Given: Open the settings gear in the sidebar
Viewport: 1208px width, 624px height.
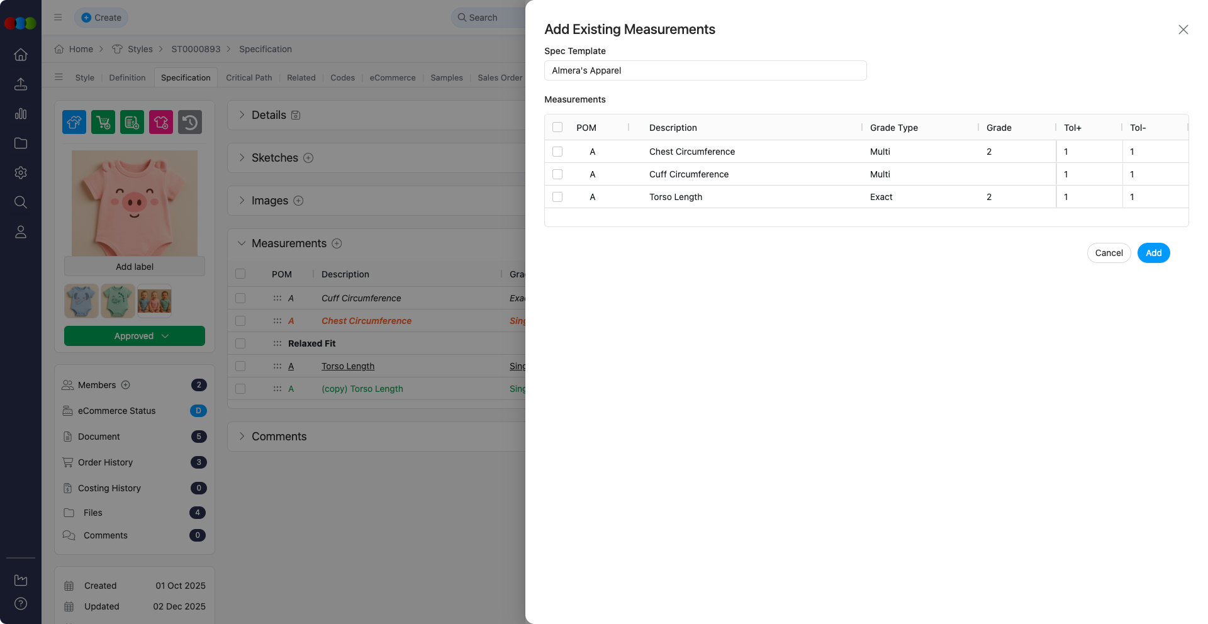Looking at the screenshot, I should [21, 172].
